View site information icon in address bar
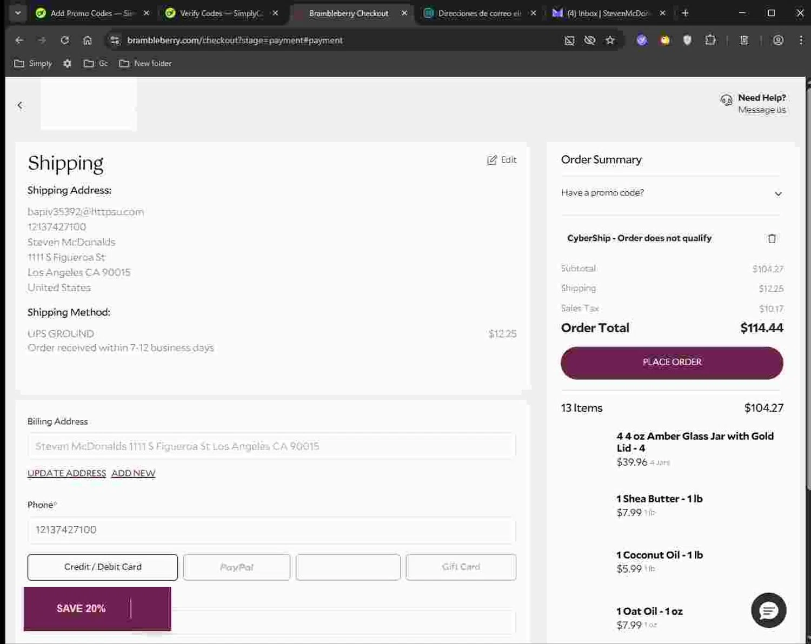811x644 pixels. coord(115,40)
